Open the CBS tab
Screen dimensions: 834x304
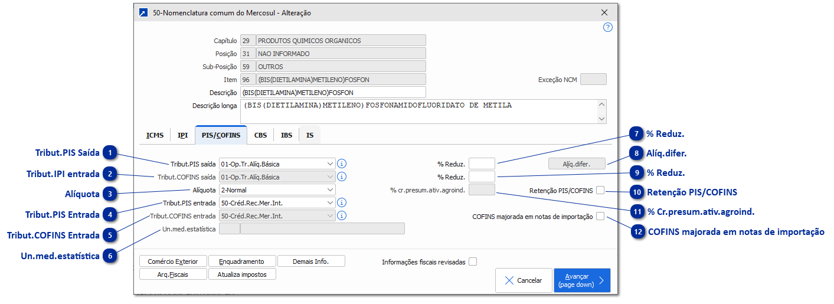[x=260, y=135]
